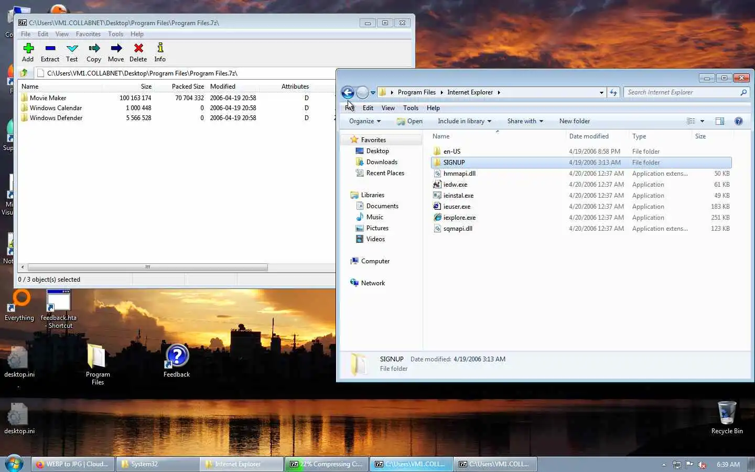Image resolution: width=755 pixels, height=472 pixels.
Task: Open the Edit menu in Explorer
Action: click(x=368, y=108)
